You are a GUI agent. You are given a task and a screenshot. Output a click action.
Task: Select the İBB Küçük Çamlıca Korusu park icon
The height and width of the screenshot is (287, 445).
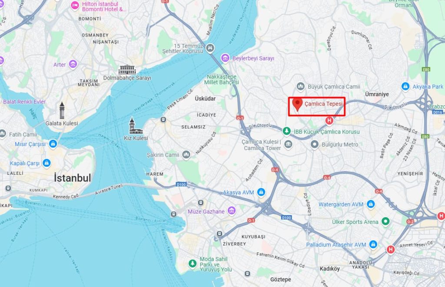(x=287, y=131)
